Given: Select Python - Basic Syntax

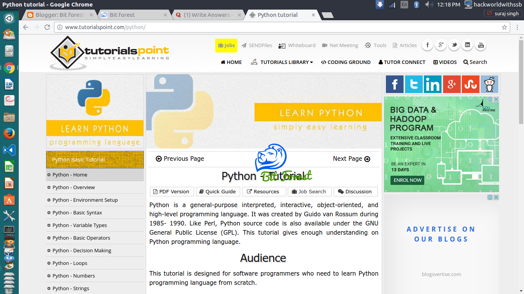Looking at the screenshot, I should coord(95,212).
